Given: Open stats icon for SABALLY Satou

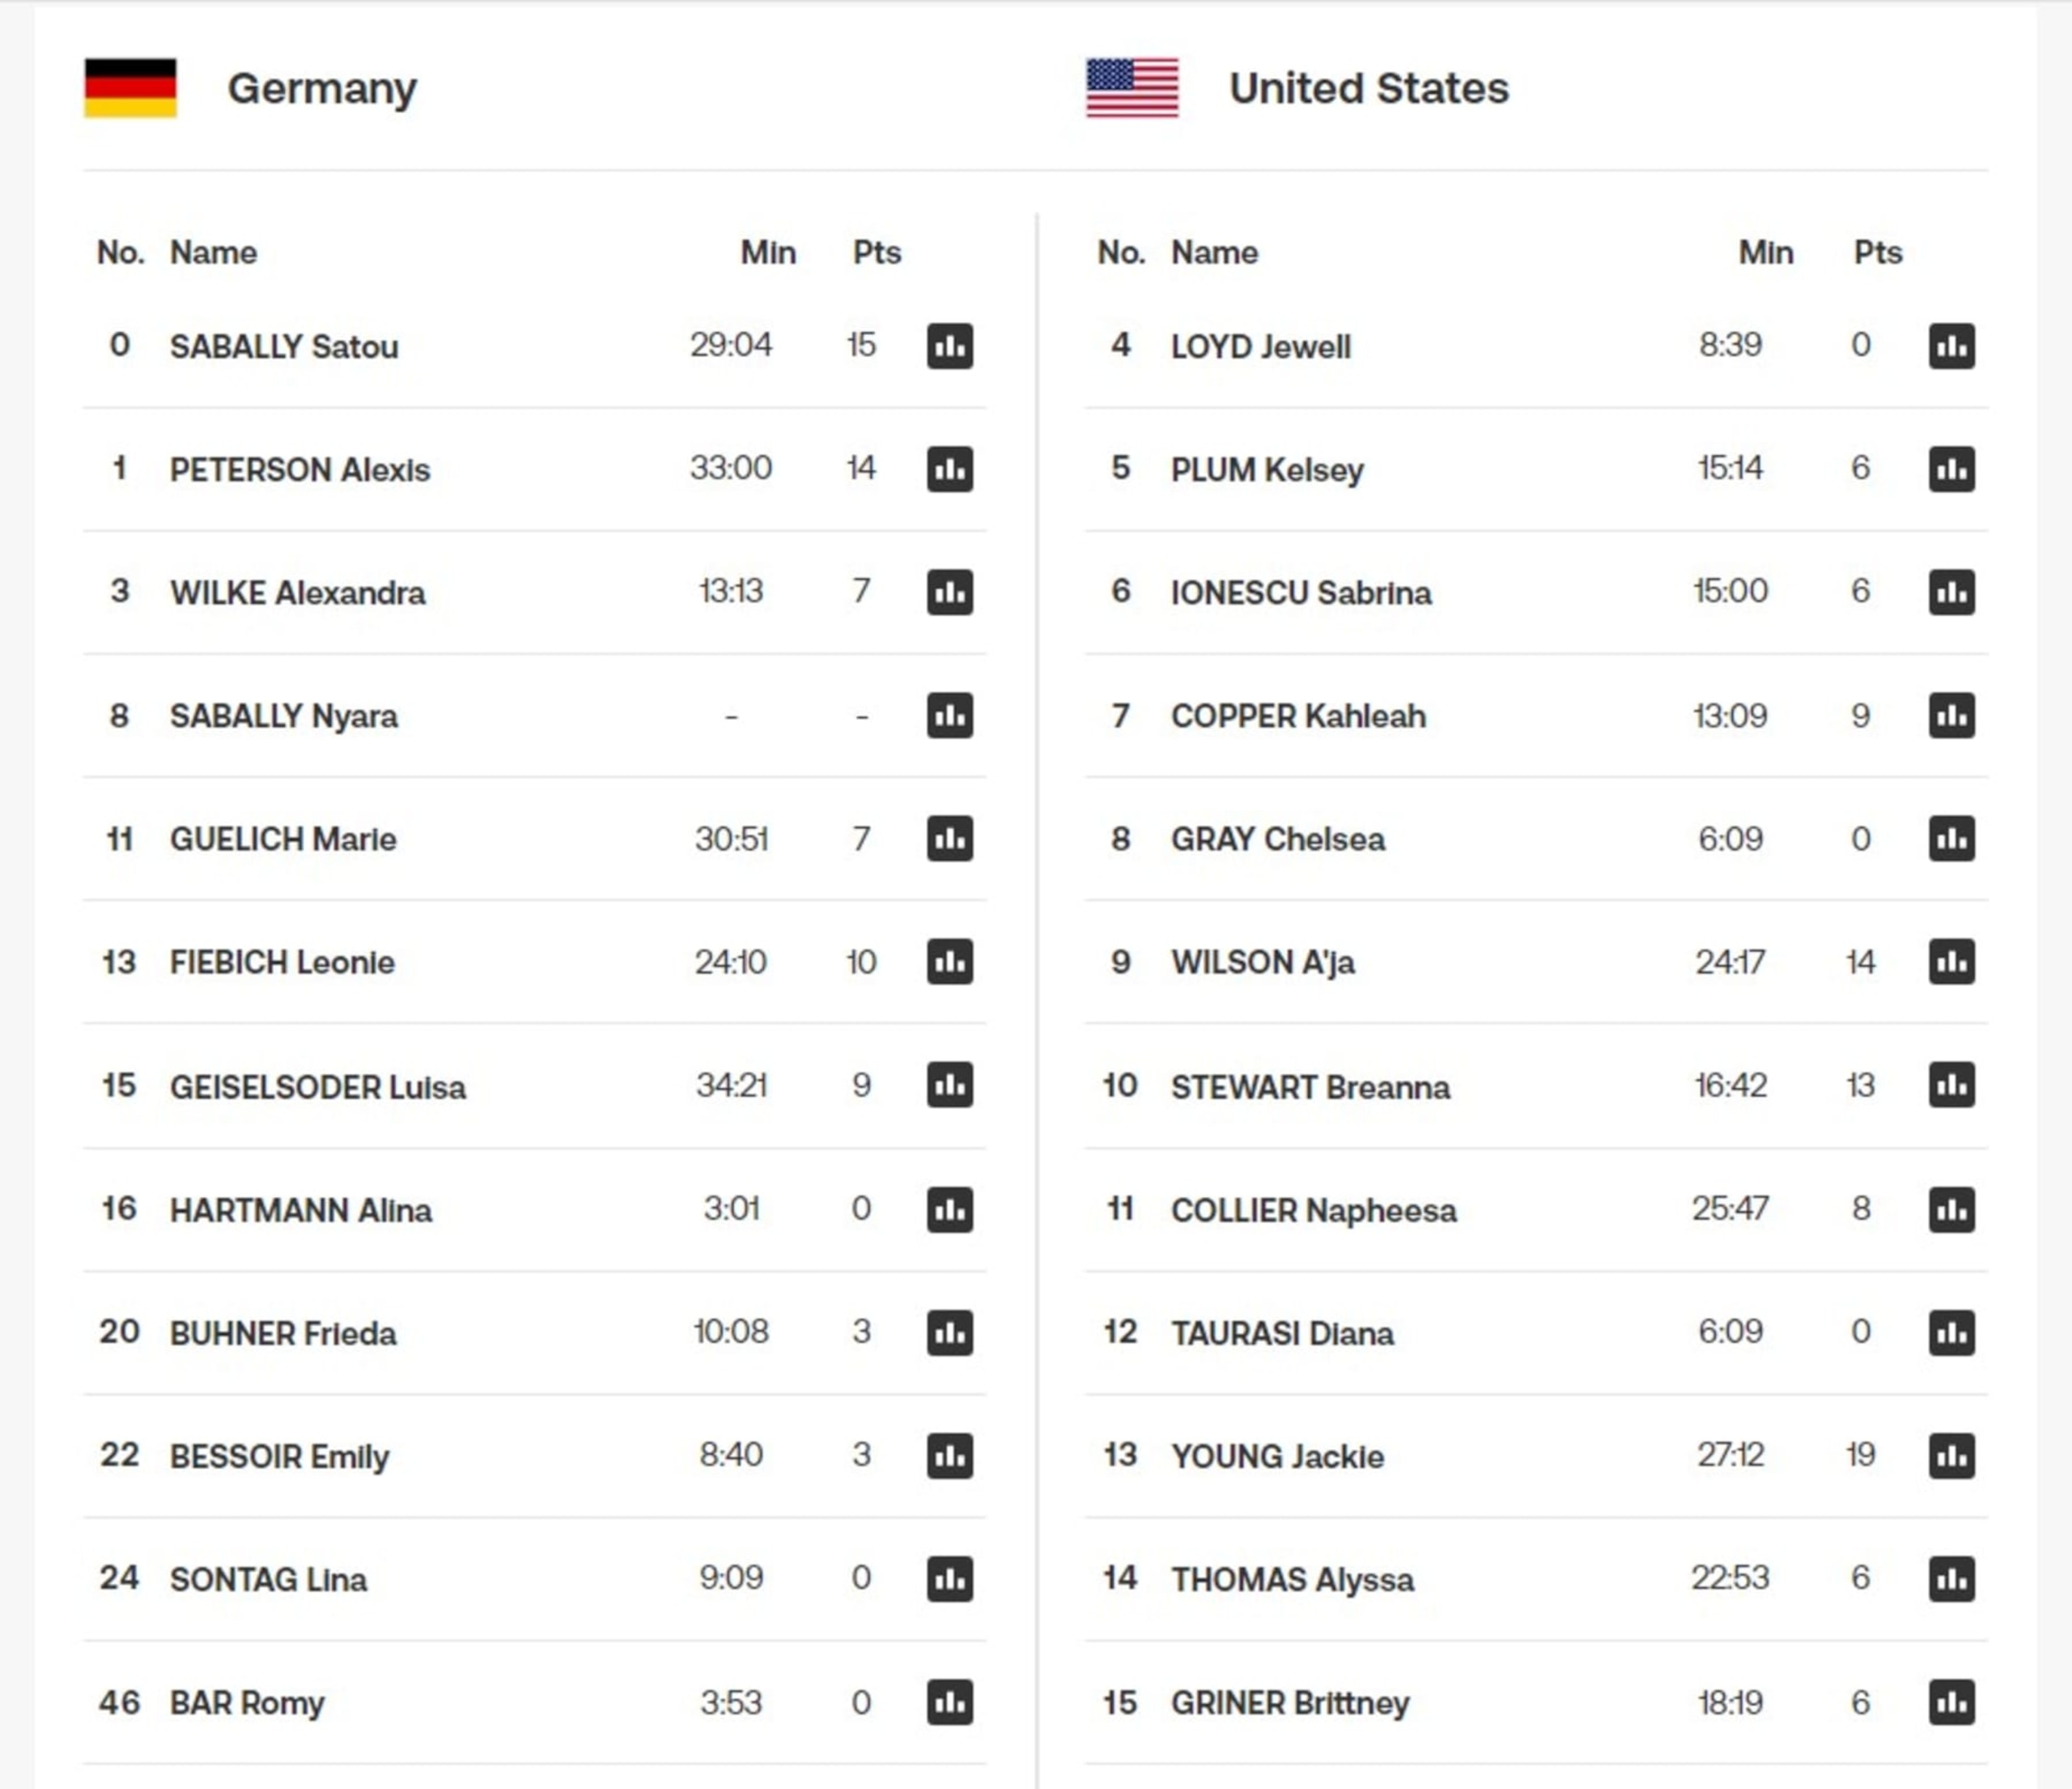Looking at the screenshot, I should [x=949, y=346].
